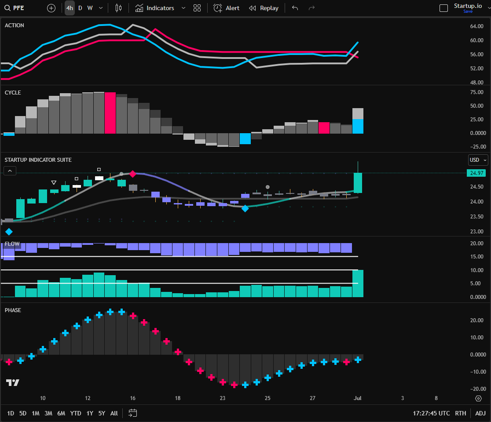Screen dimensions: 491x422
Task: Open the chart style selector icon
Action: pos(118,7)
